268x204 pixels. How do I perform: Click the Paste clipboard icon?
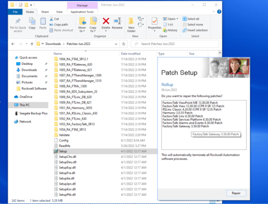coord(43,21)
